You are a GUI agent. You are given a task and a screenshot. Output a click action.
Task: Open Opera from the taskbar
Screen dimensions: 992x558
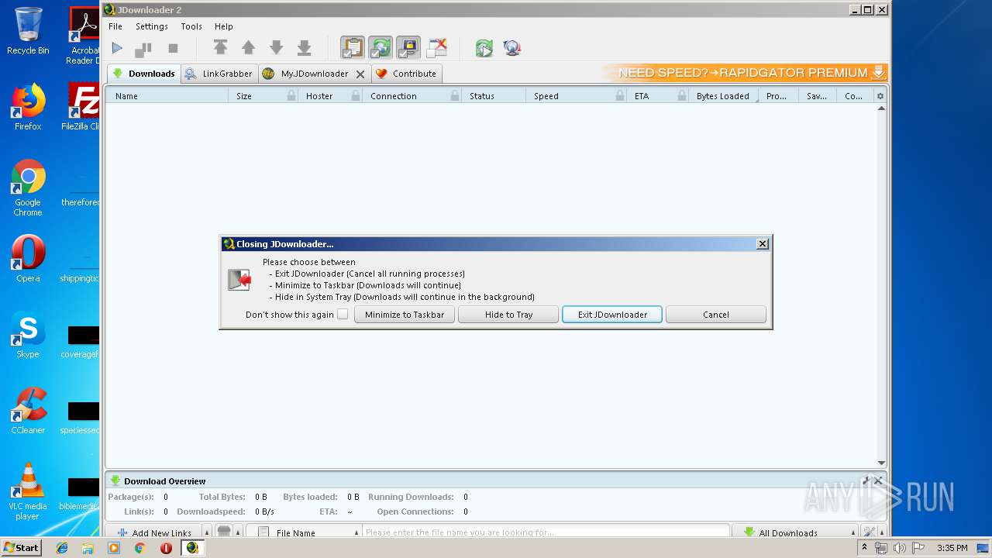click(x=166, y=547)
